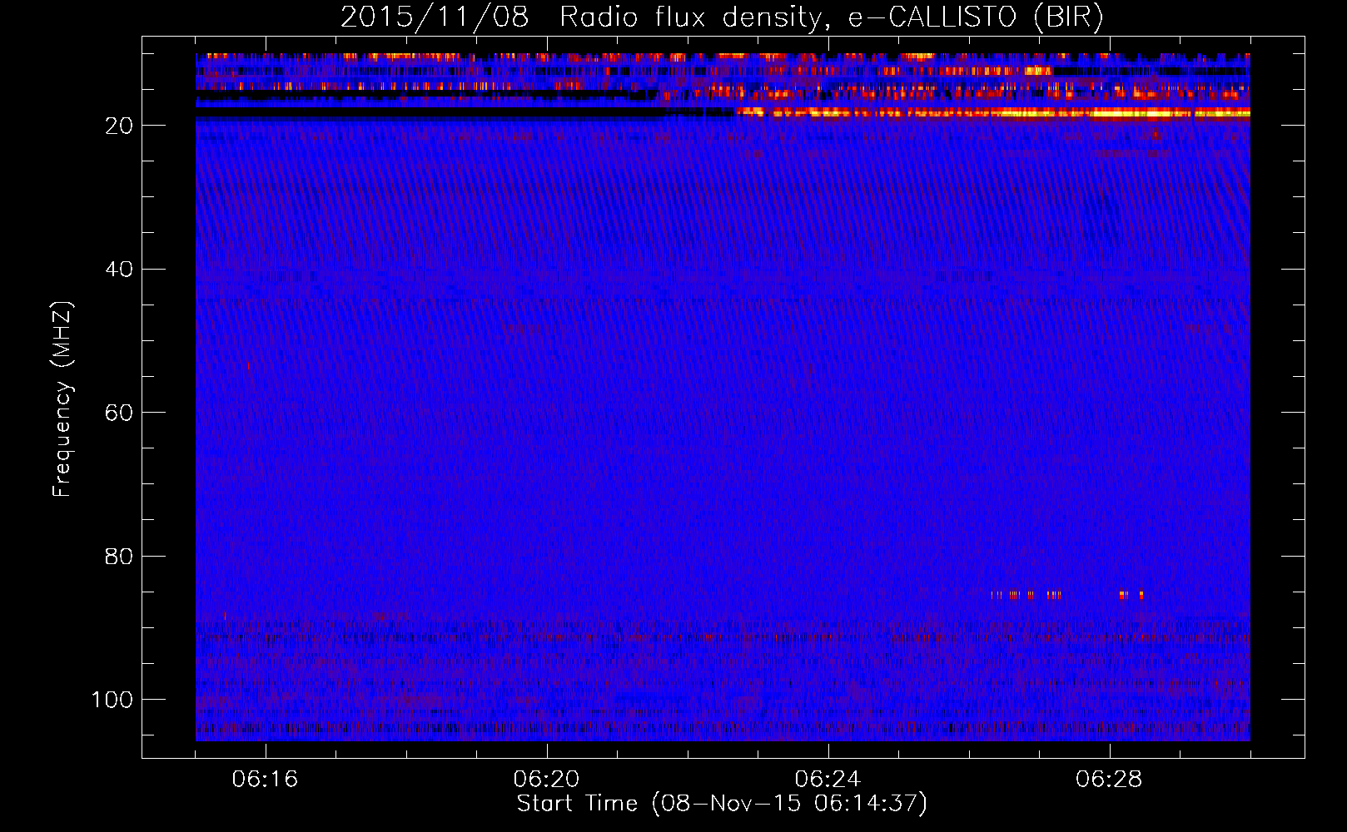Click the '06:28' time tick label
Image resolution: width=1347 pixels, height=832 pixels.
tap(1109, 780)
